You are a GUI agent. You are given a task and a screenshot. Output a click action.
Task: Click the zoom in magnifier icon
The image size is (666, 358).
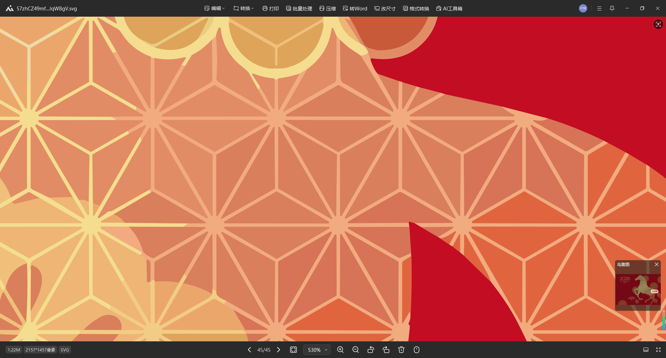(x=340, y=350)
